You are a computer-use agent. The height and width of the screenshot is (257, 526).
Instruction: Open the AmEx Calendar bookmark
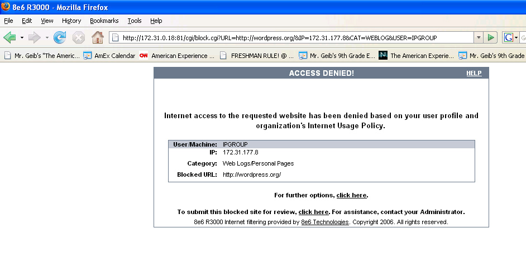point(109,56)
